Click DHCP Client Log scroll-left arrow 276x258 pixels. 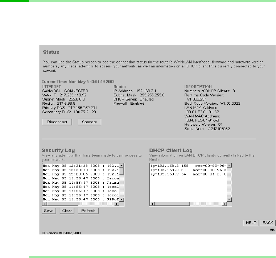(x=152, y=204)
